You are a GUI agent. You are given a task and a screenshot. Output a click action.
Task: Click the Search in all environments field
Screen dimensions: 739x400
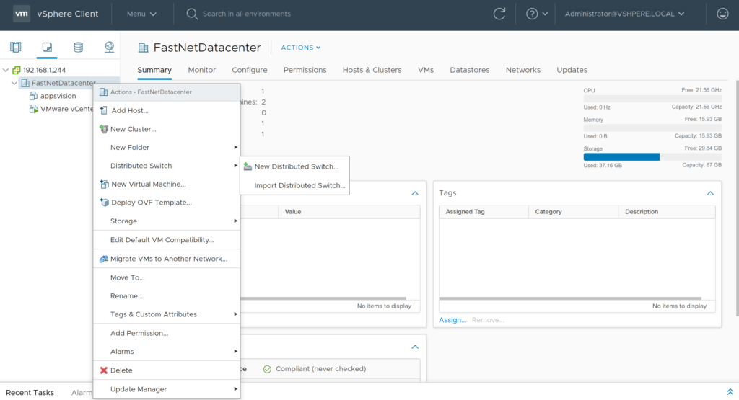coord(247,14)
